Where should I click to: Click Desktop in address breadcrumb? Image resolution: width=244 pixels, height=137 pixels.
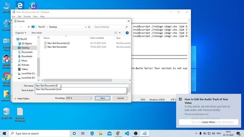(x=53, y=27)
